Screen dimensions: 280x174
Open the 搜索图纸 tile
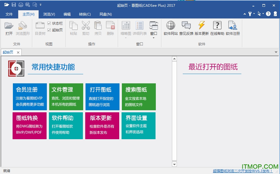click(139, 97)
